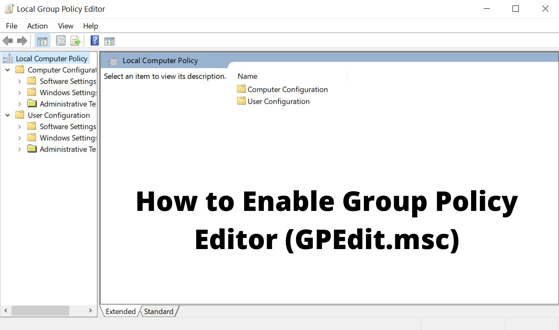Click the Back arrow toolbar icon

[x=8, y=41]
